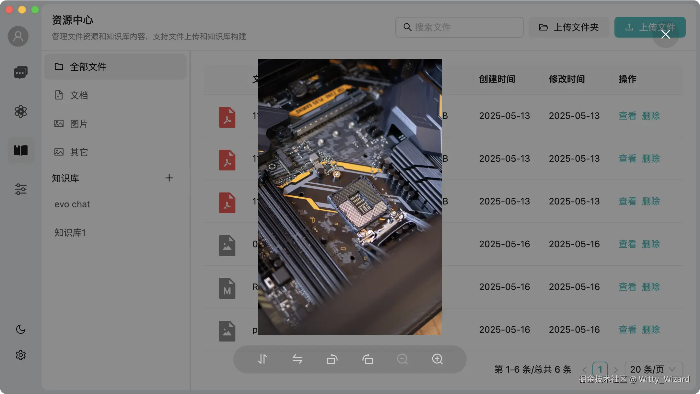Rotate the image counterclockwise
Viewport: 700px width, 394px height.
pyautogui.click(x=332, y=359)
